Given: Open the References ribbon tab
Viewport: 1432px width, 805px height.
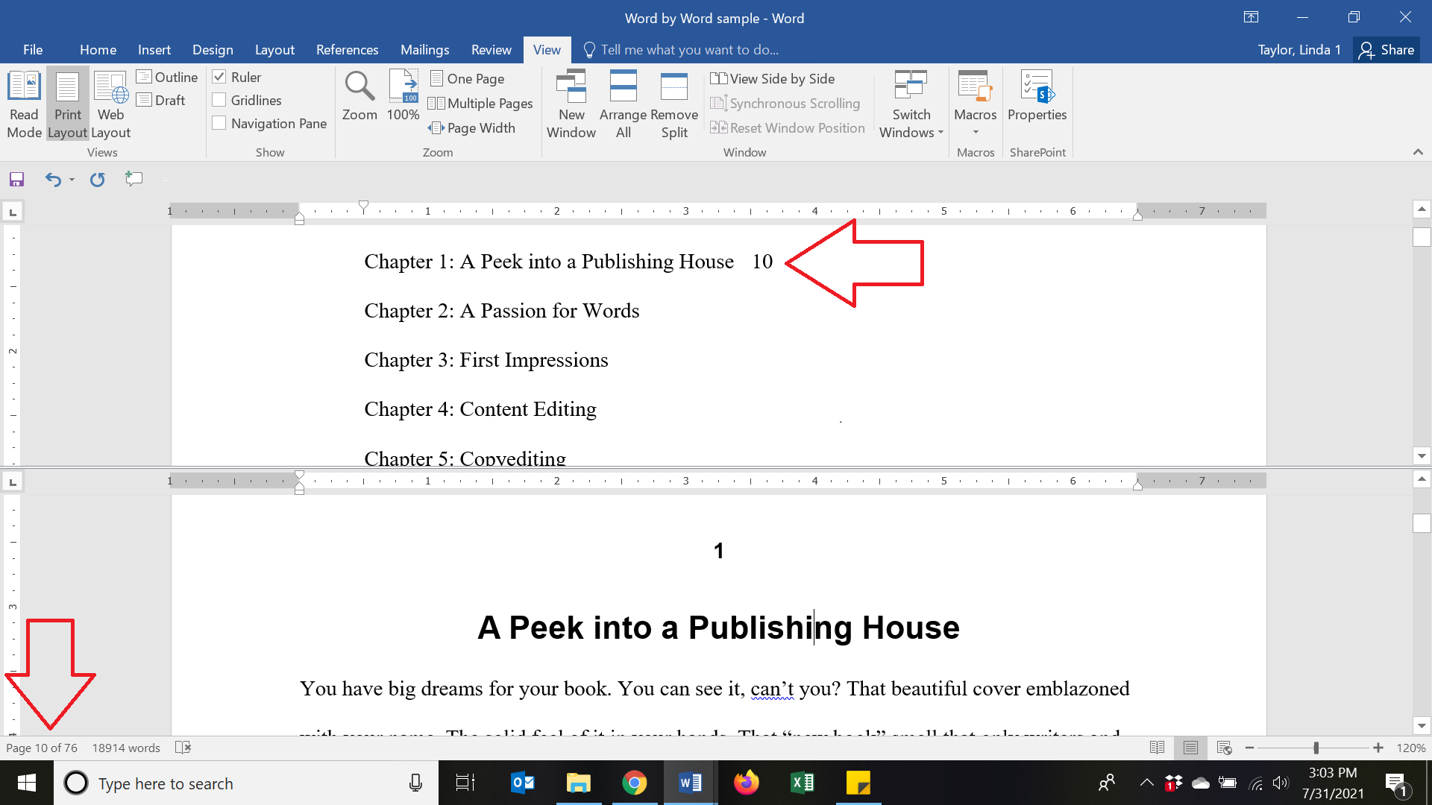Looking at the screenshot, I should click(x=347, y=50).
